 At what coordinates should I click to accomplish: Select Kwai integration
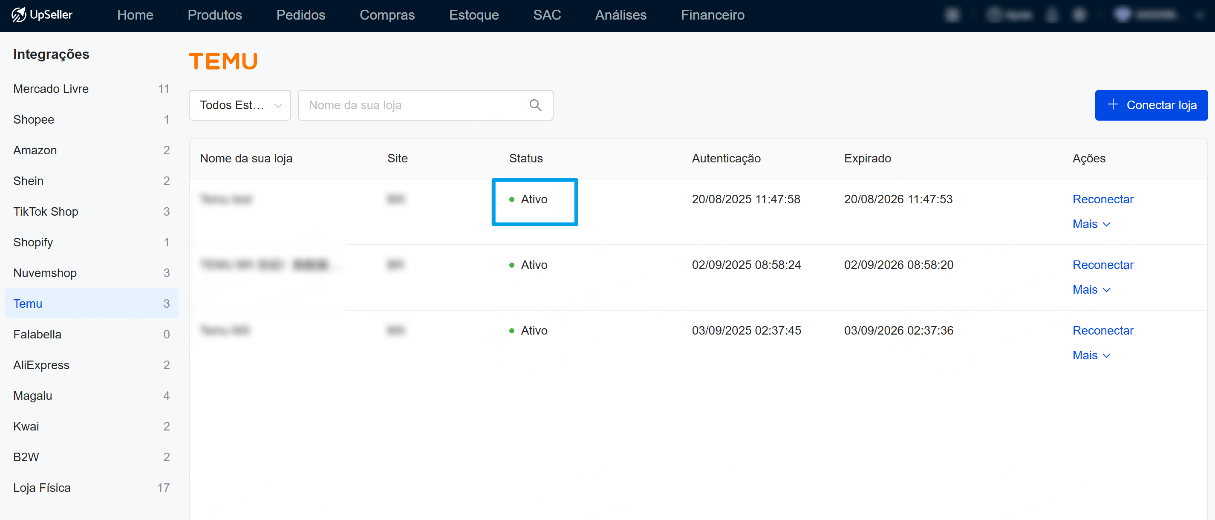tap(92, 426)
